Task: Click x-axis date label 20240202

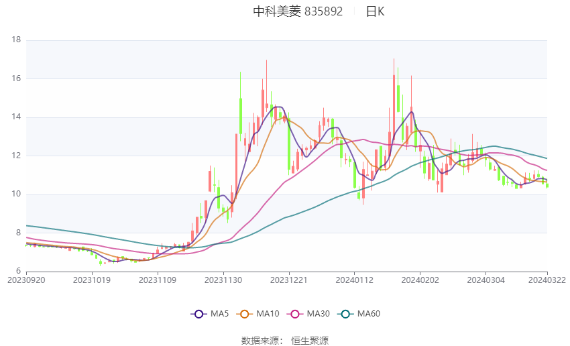Action: pyautogui.click(x=420, y=280)
